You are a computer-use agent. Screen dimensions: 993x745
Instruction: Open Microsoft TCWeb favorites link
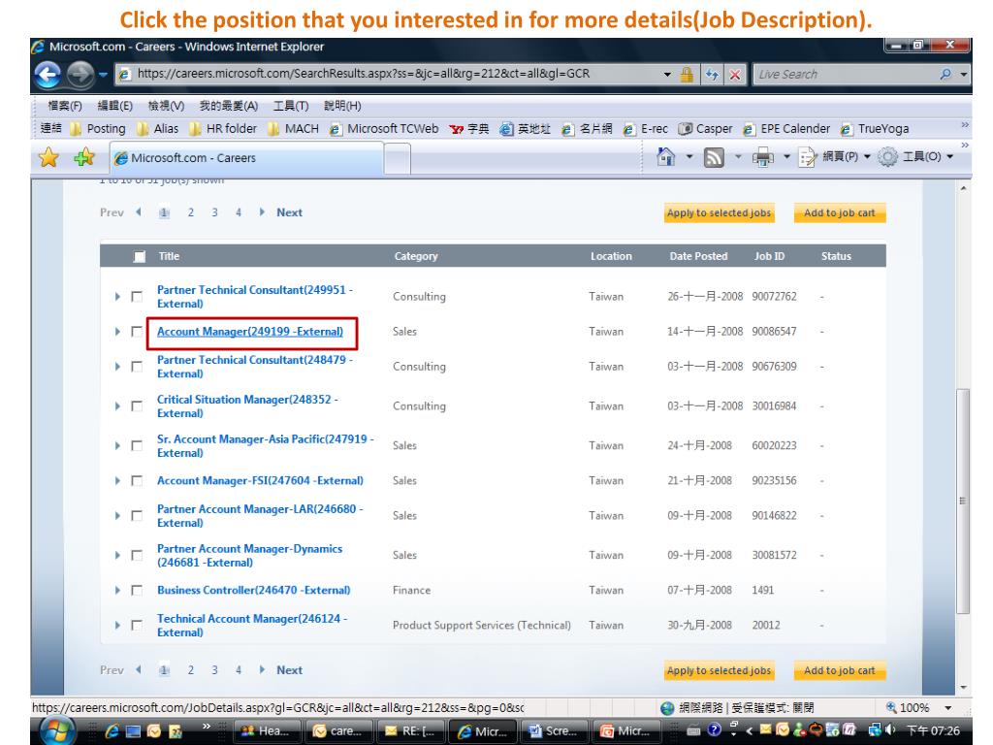click(384, 129)
